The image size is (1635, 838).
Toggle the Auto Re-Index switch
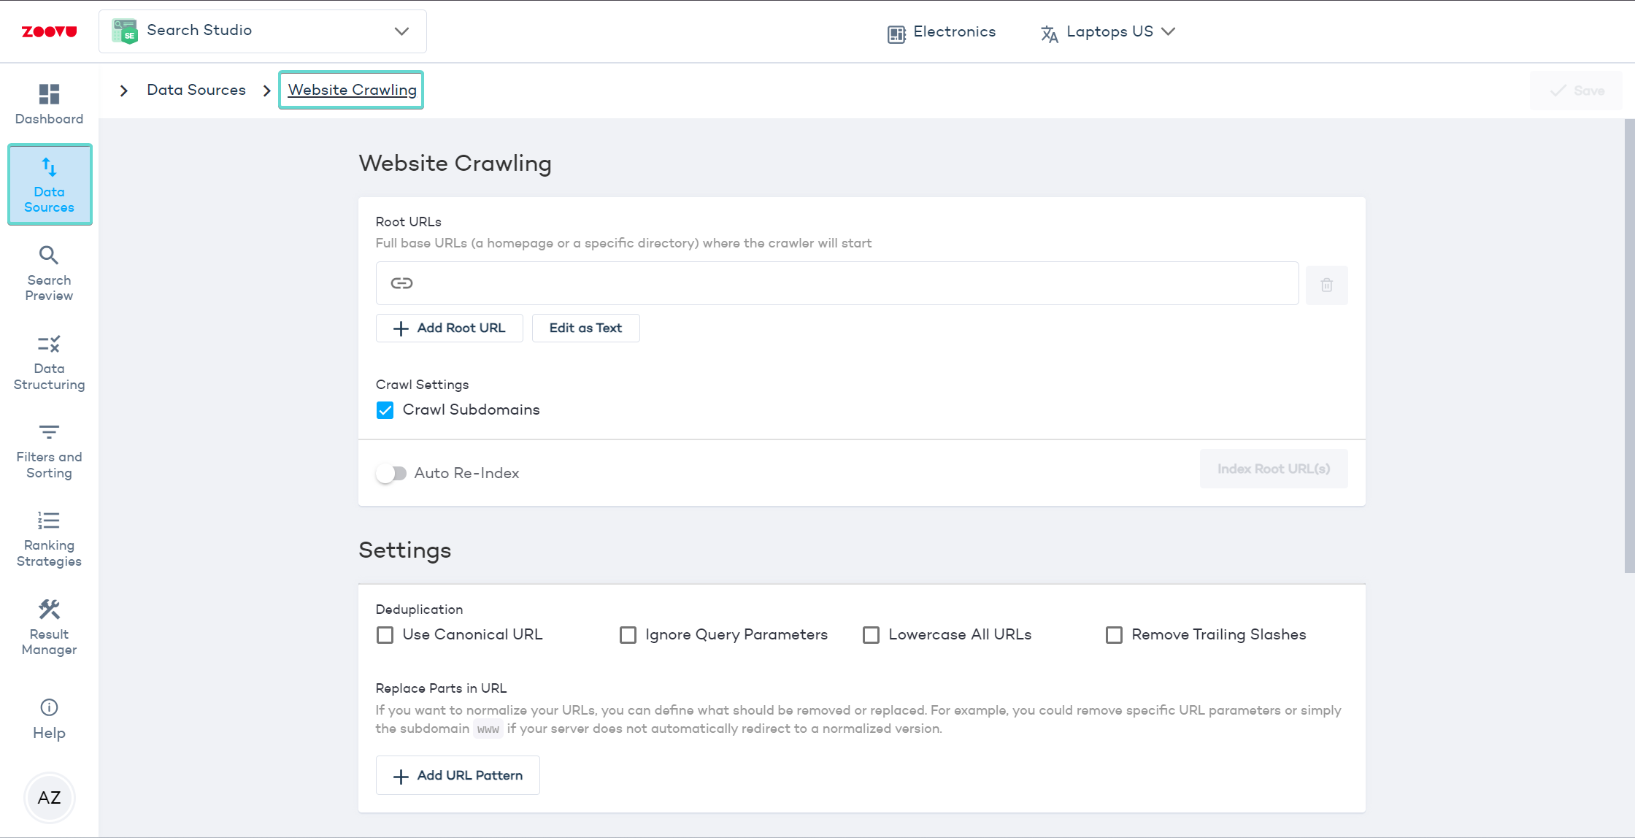coord(391,474)
